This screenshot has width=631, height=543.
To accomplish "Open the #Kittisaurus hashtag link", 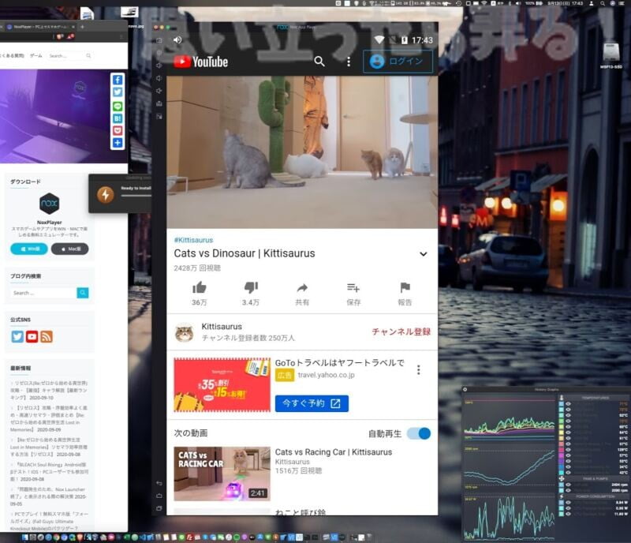I will pyautogui.click(x=193, y=240).
